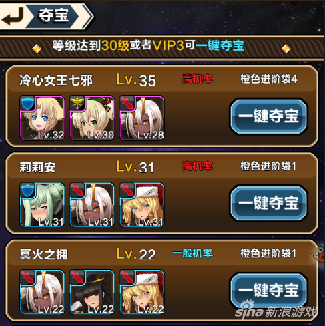The width and height of the screenshot is (325, 326).
Task: Tap 一键夺宝 for 冷心女王七邪
Action: [268, 116]
